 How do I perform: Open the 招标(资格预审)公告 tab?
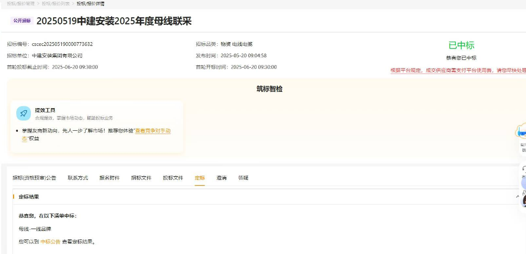[34, 178]
